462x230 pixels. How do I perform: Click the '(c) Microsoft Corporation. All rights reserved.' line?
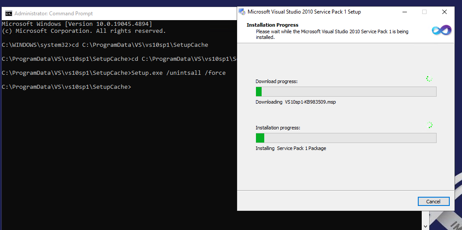click(84, 31)
